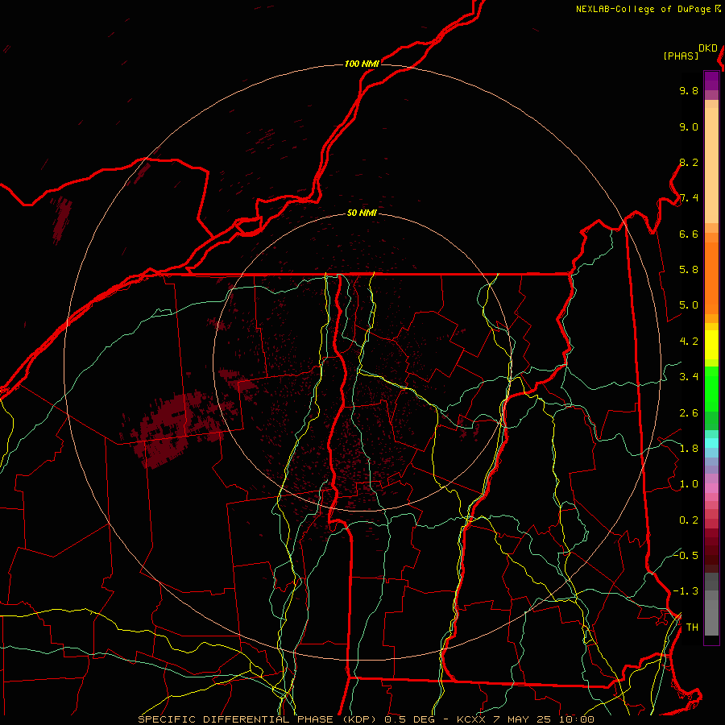Click the 6.6 scale value
Image resolution: width=725 pixels, height=725 pixels.
tap(689, 234)
